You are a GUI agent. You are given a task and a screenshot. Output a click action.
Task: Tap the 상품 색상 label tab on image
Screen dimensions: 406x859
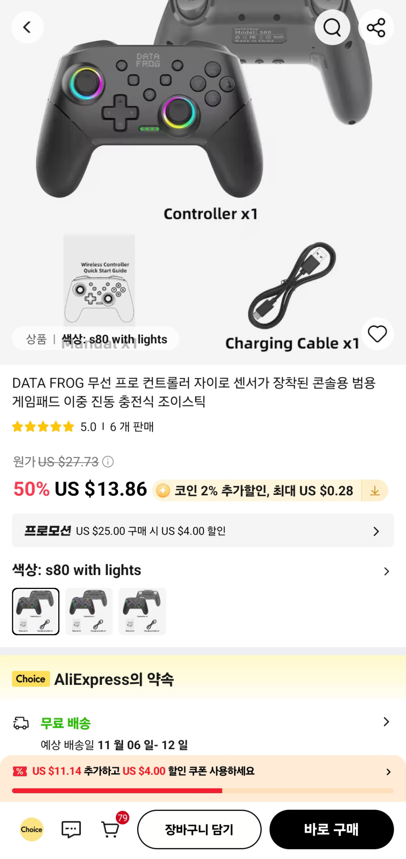coord(96,339)
